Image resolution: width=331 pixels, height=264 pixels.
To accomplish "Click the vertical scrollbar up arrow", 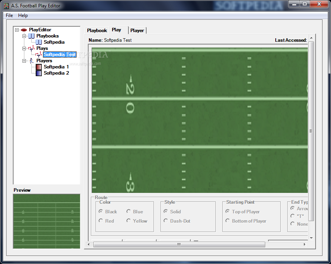I will tap(311, 38).
